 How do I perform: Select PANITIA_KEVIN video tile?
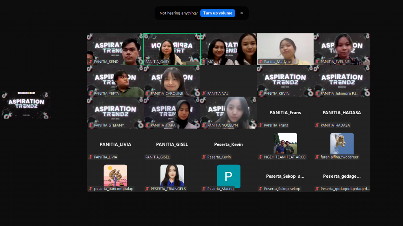pos(285,81)
